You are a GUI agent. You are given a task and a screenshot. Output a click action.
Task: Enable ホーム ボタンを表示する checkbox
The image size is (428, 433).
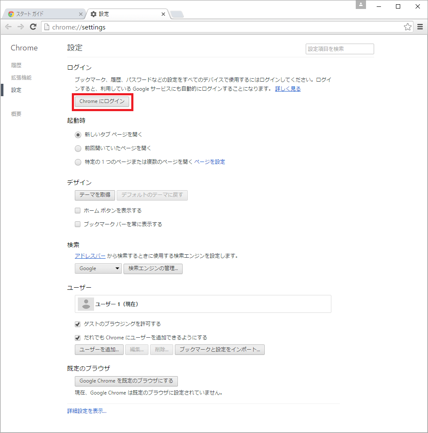pos(77,210)
